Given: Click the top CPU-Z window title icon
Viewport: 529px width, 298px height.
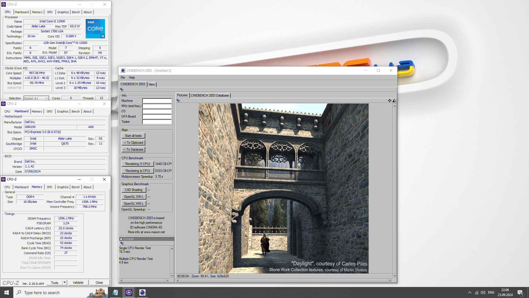Looking at the screenshot, I should click(x=4, y=4).
